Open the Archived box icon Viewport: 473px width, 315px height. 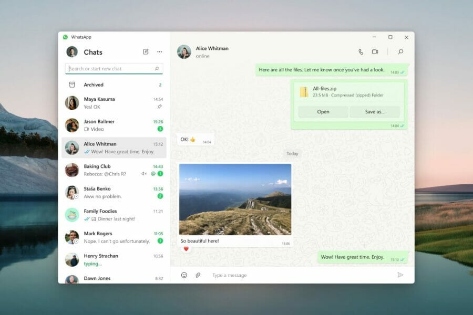(72, 85)
